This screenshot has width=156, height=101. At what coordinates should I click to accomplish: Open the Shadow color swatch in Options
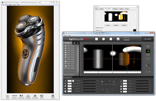point(135,30)
